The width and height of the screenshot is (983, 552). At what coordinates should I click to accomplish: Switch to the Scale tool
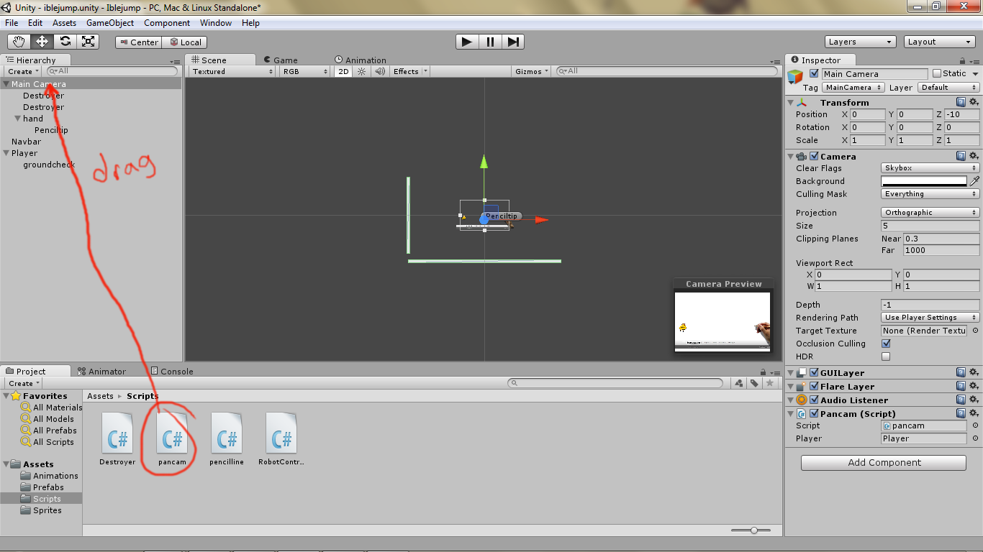coord(88,41)
